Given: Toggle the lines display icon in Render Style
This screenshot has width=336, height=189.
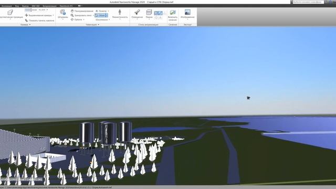Looking at the screenshot, I should [x=160, y=13].
